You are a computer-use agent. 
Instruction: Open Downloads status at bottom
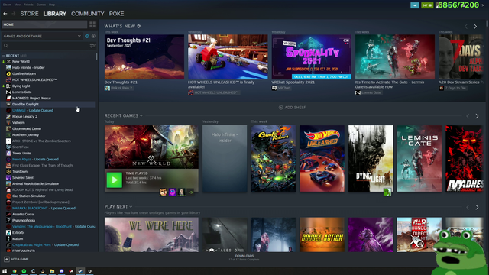(x=244, y=257)
